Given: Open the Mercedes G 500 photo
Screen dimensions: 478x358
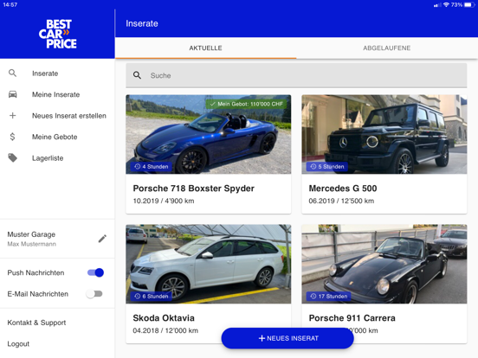Looking at the screenshot, I should point(384,134).
